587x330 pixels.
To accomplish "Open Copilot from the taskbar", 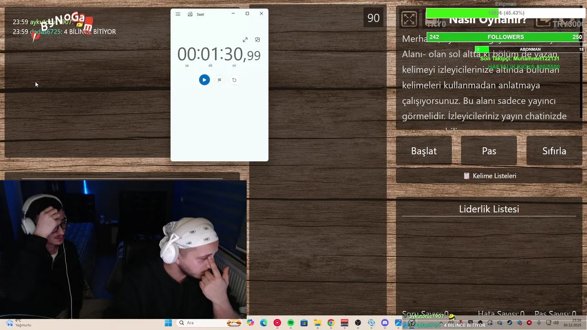I will point(250,323).
